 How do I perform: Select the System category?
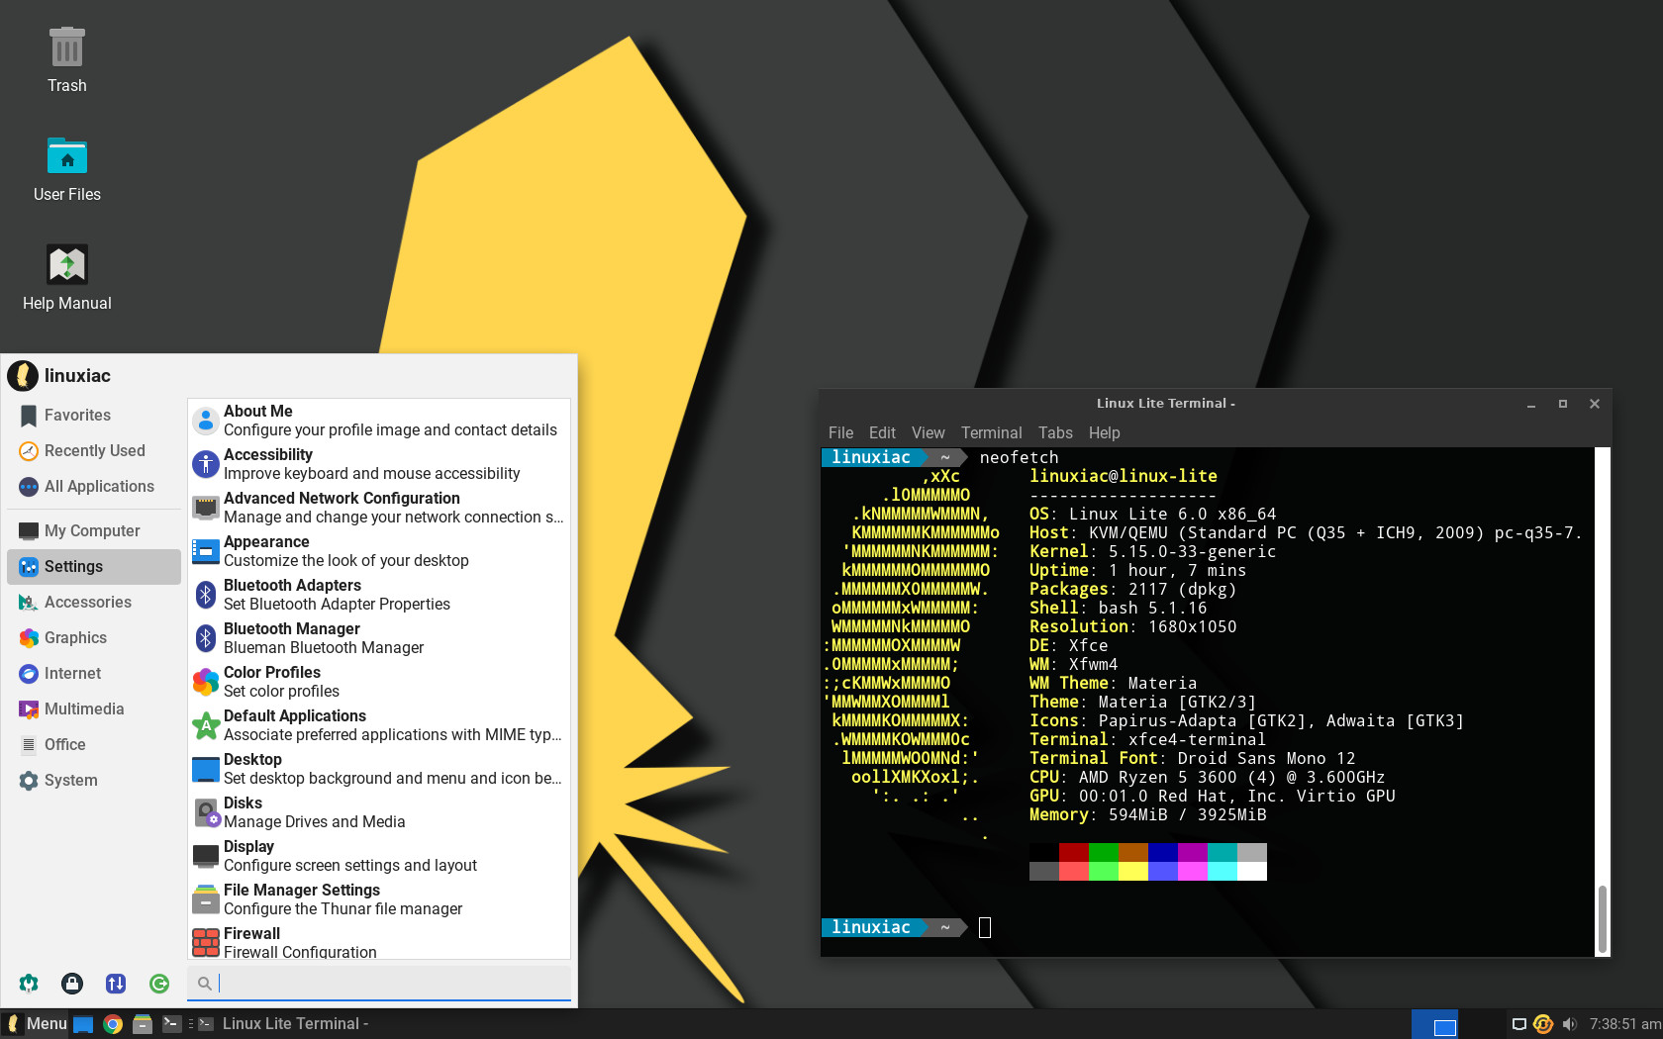coord(94,781)
